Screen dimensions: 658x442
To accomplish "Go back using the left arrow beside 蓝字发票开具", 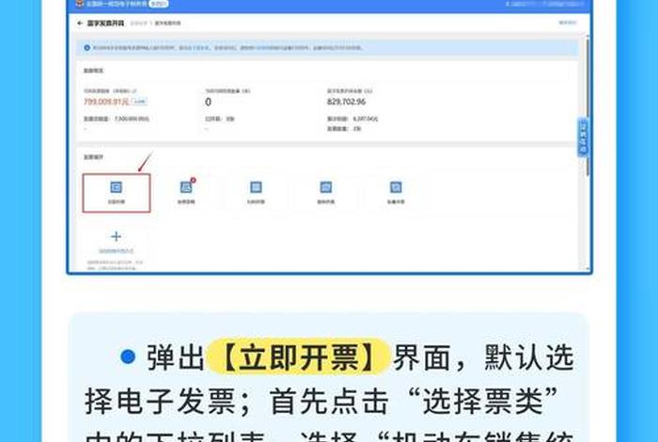I will (80, 24).
